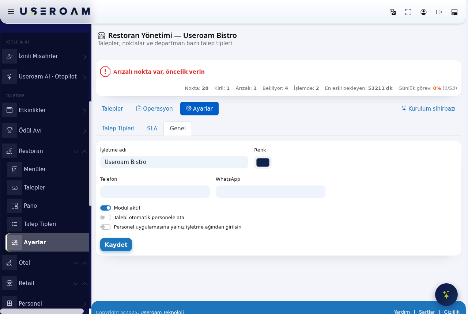Click the Retail shop icon
The height and width of the screenshot is (314, 468).
click(10, 283)
